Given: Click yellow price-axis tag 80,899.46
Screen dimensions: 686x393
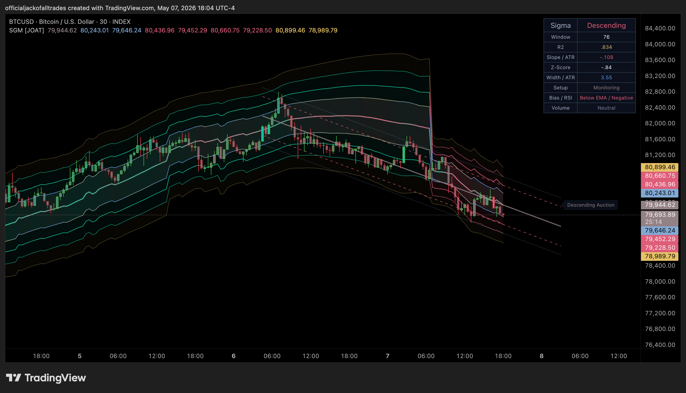Looking at the screenshot, I should click(660, 167).
